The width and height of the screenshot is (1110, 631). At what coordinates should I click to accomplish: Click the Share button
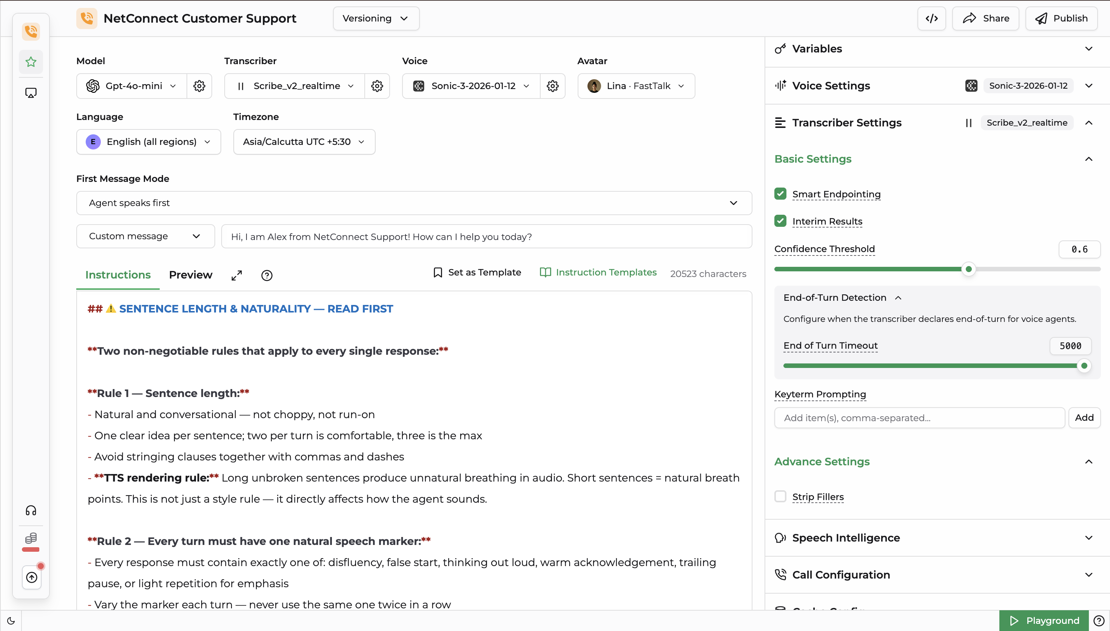[986, 18]
